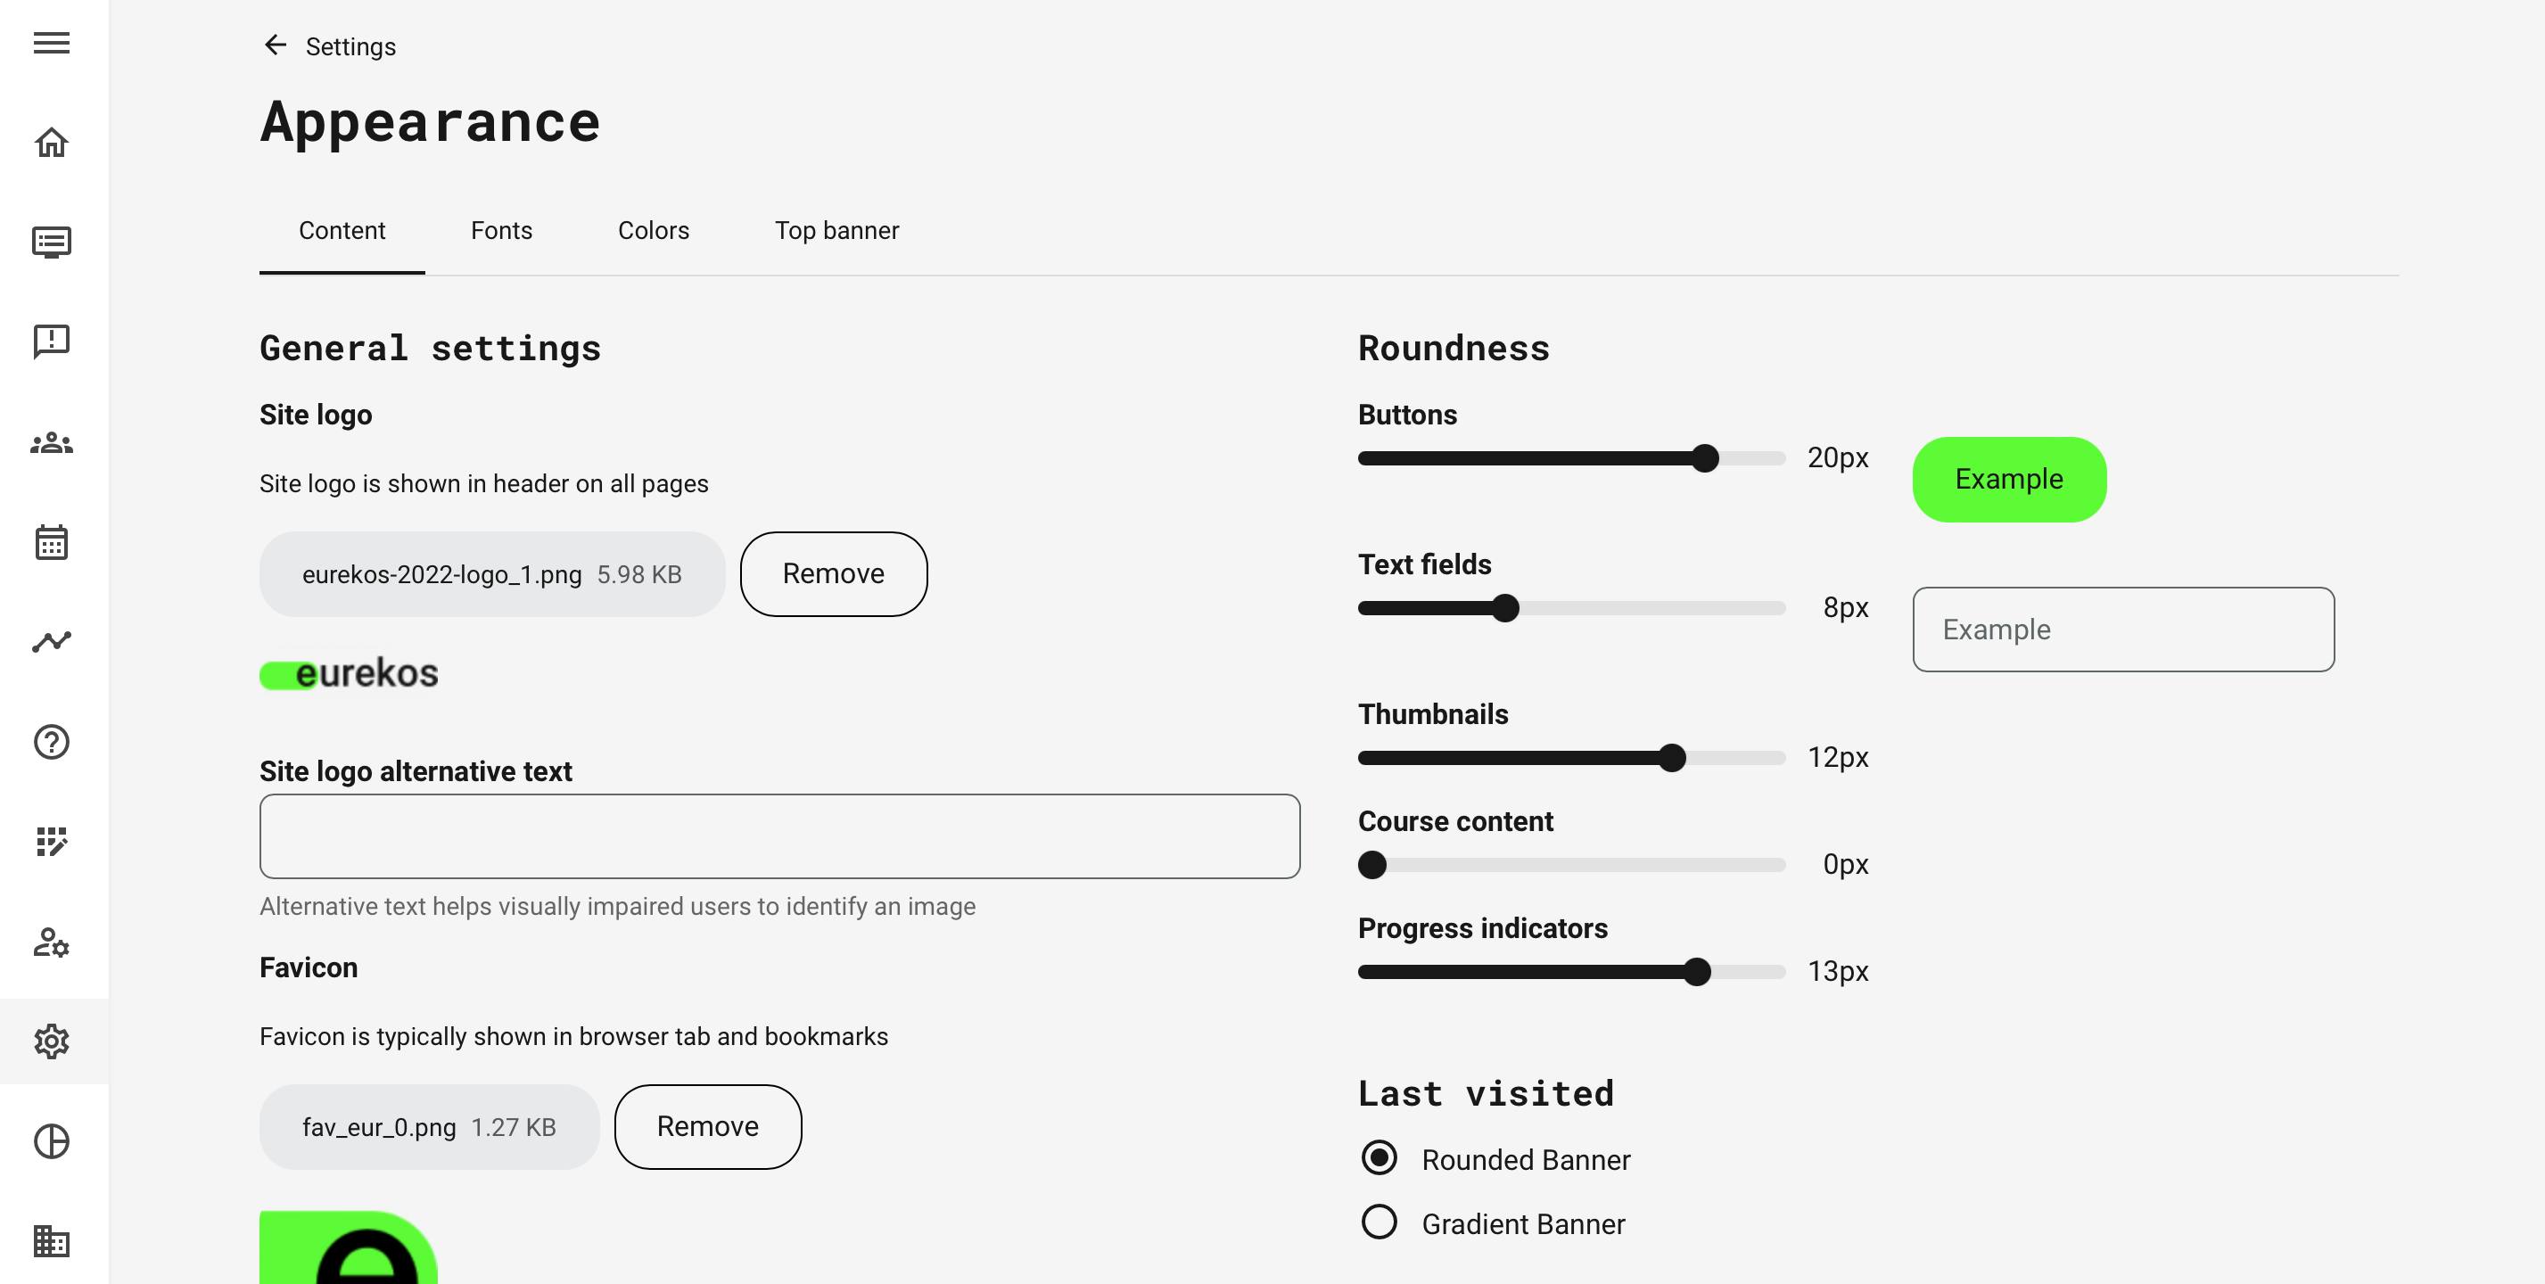Click the Site logo alternative text field
The width and height of the screenshot is (2545, 1284).
[779, 836]
